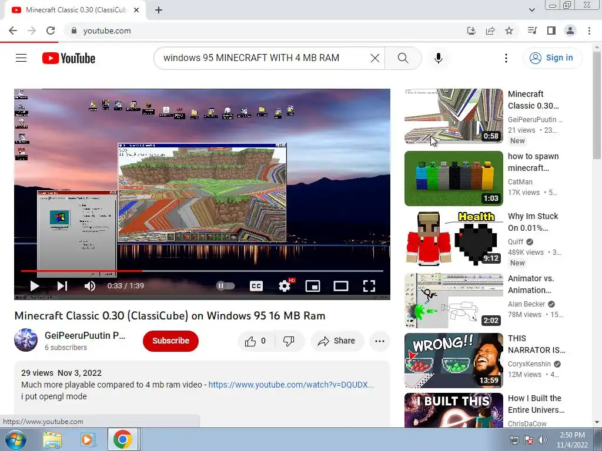Viewport: 602px width, 451px height.
Task: Go forward in the browser
Action: (x=32, y=31)
